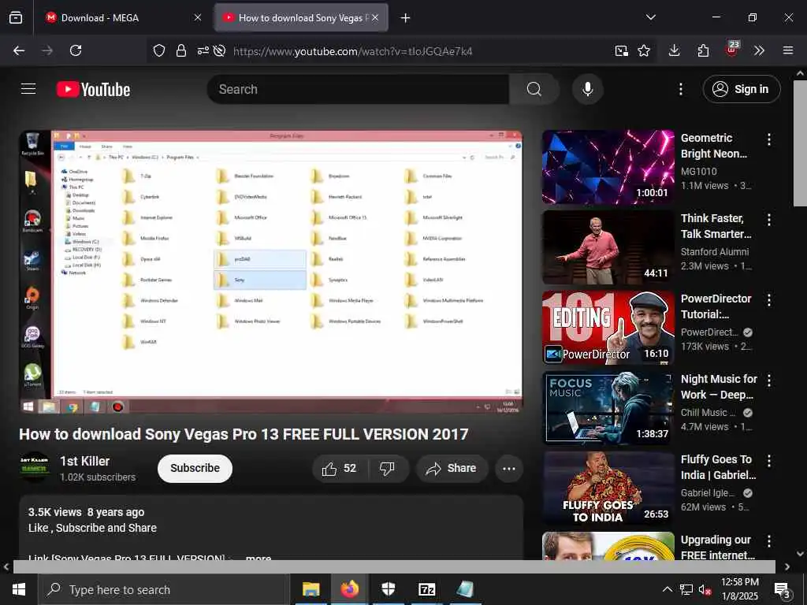Subscribe to 1st Killer channel
This screenshot has height=605, width=807.
click(195, 468)
